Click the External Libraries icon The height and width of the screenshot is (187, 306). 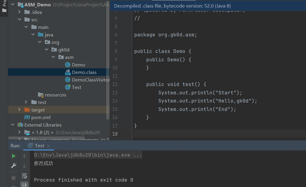pyautogui.click(x=20, y=125)
